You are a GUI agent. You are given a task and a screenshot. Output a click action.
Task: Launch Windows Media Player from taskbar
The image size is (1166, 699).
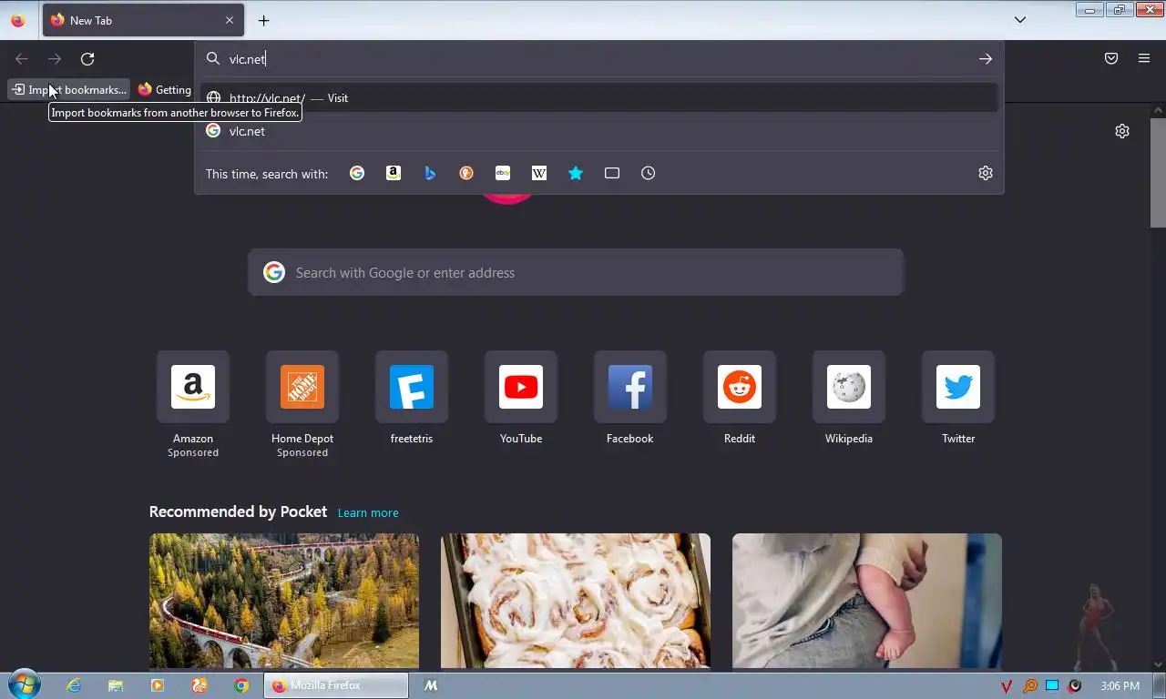tap(158, 685)
